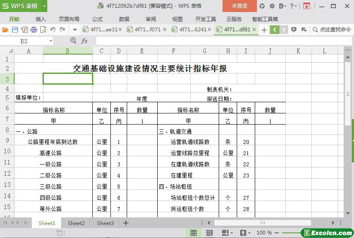Select column B header

tap(68, 51)
